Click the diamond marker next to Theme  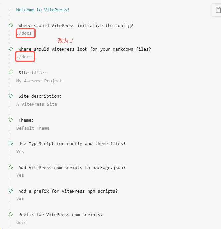[x=11, y=120]
